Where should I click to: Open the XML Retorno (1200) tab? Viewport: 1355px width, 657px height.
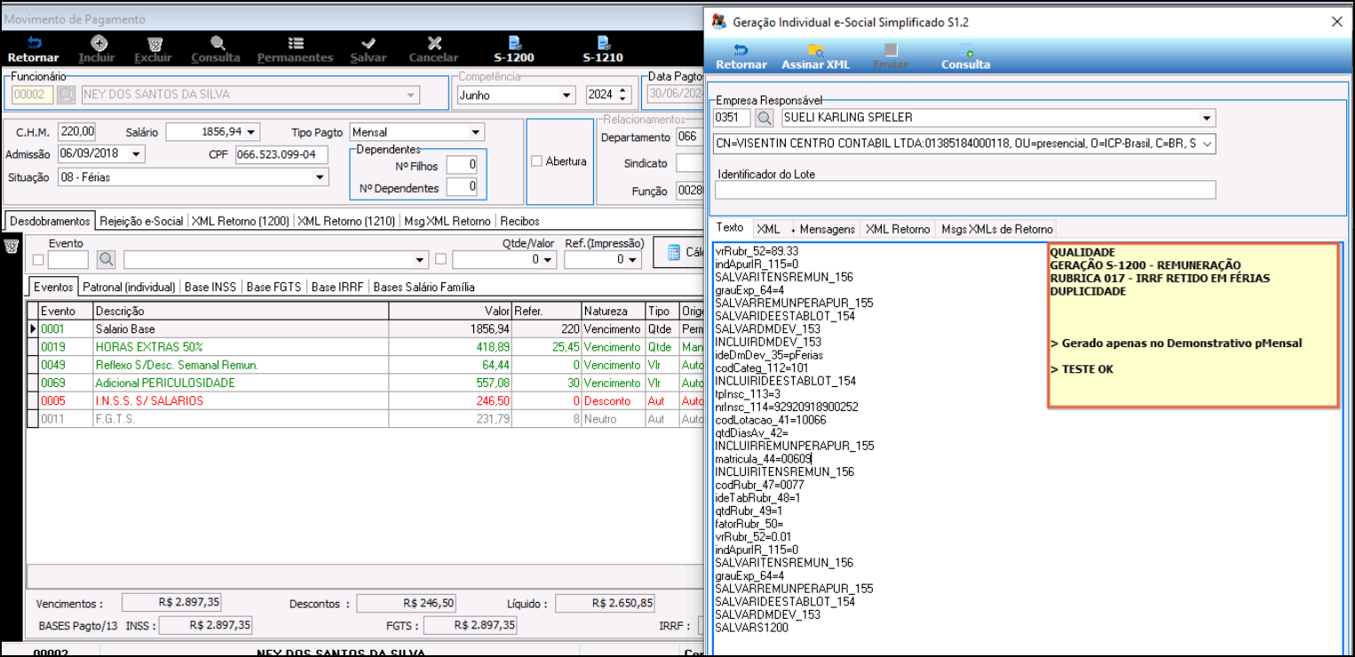point(241,221)
